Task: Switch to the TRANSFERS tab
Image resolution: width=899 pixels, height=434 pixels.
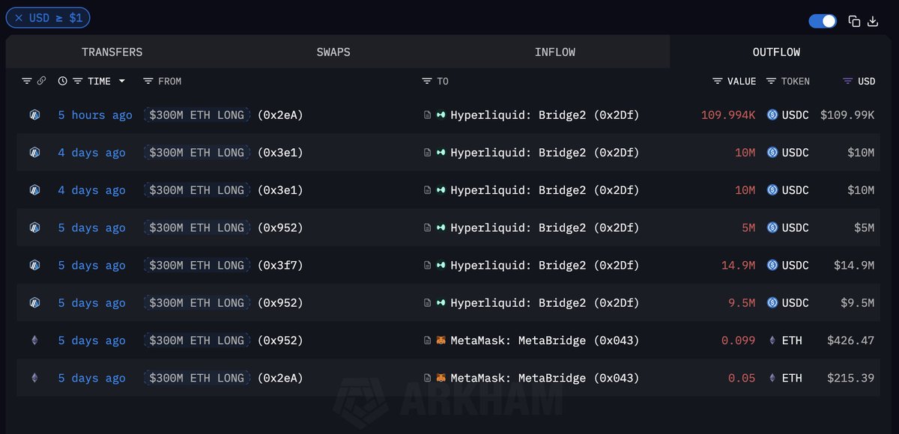Action: 112,52
